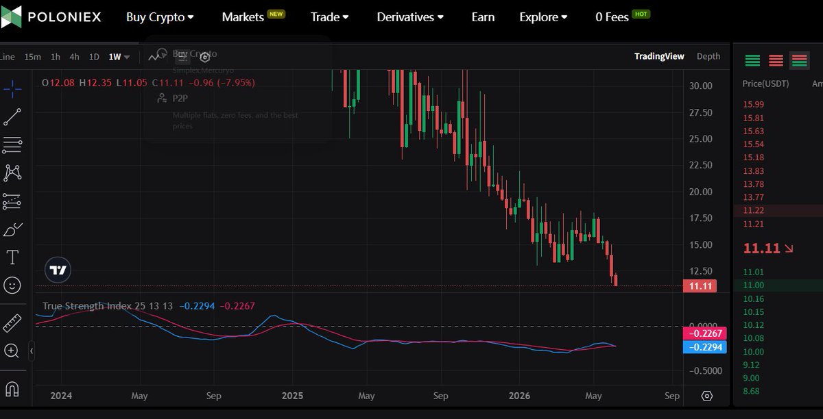The image size is (823, 419).
Task: Switch to Line chart interval
Action: (x=8, y=57)
